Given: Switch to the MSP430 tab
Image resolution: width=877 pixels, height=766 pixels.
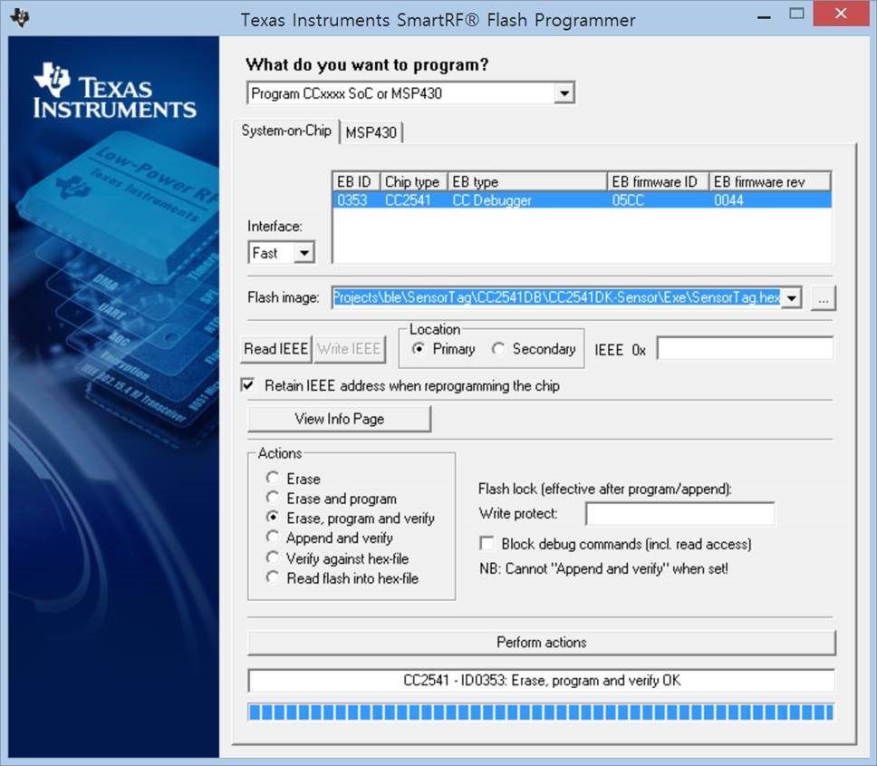Looking at the screenshot, I should (371, 132).
